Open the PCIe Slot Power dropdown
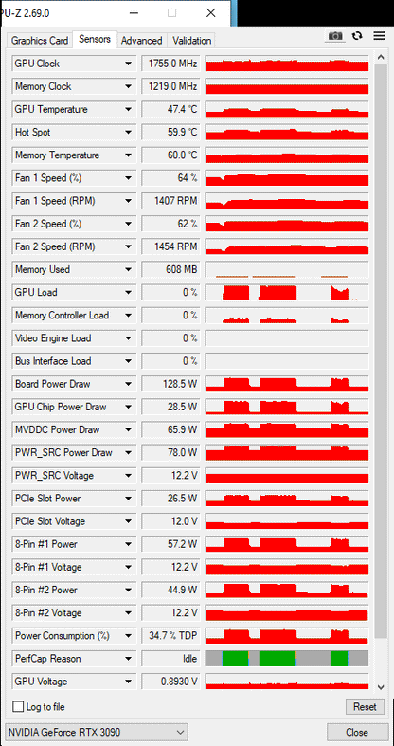This screenshot has height=746, width=394. tap(128, 499)
